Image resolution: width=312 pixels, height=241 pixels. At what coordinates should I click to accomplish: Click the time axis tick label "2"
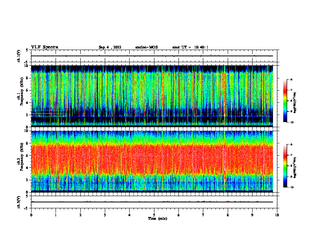tap(80, 215)
